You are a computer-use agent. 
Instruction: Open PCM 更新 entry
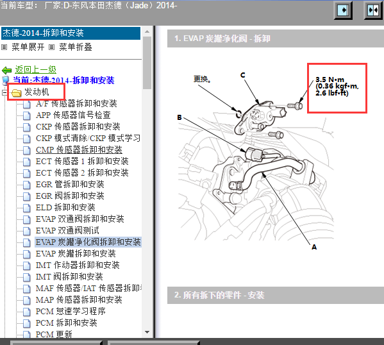click(54, 334)
